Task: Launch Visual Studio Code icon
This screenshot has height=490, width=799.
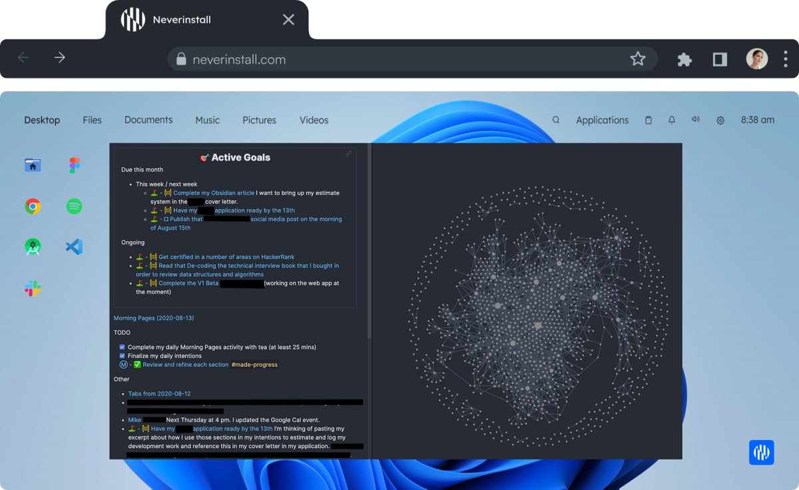Action: coord(74,247)
